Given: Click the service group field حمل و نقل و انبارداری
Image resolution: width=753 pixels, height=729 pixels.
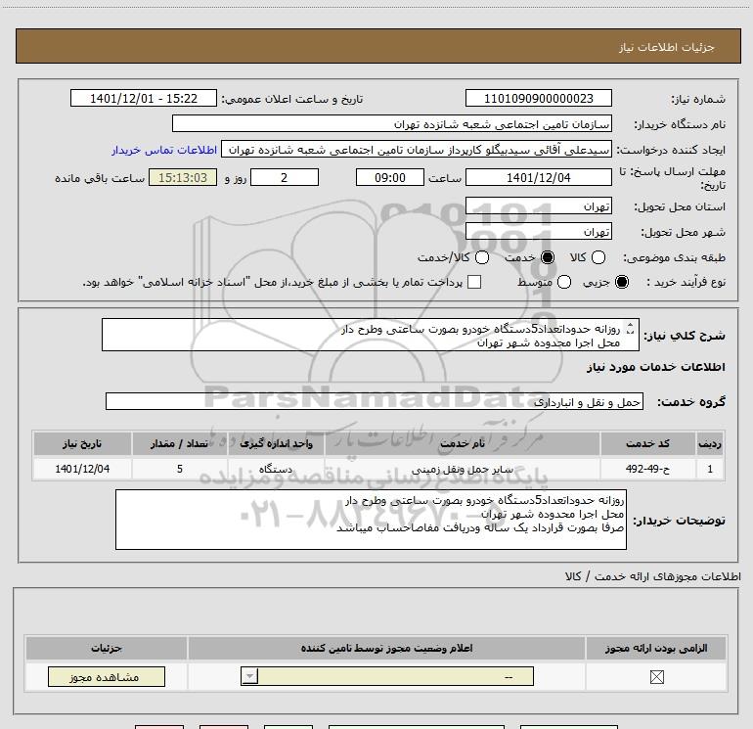Looking at the screenshot, I should click(x=375, y=401).
